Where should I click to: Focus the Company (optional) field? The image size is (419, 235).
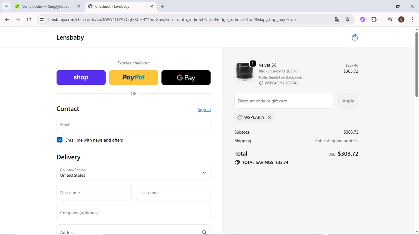134,212
